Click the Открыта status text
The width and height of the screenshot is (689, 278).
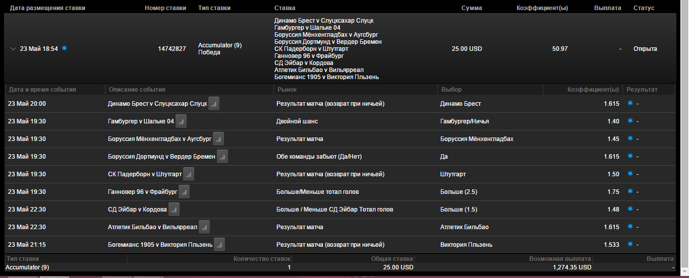[x=645, y=49]
